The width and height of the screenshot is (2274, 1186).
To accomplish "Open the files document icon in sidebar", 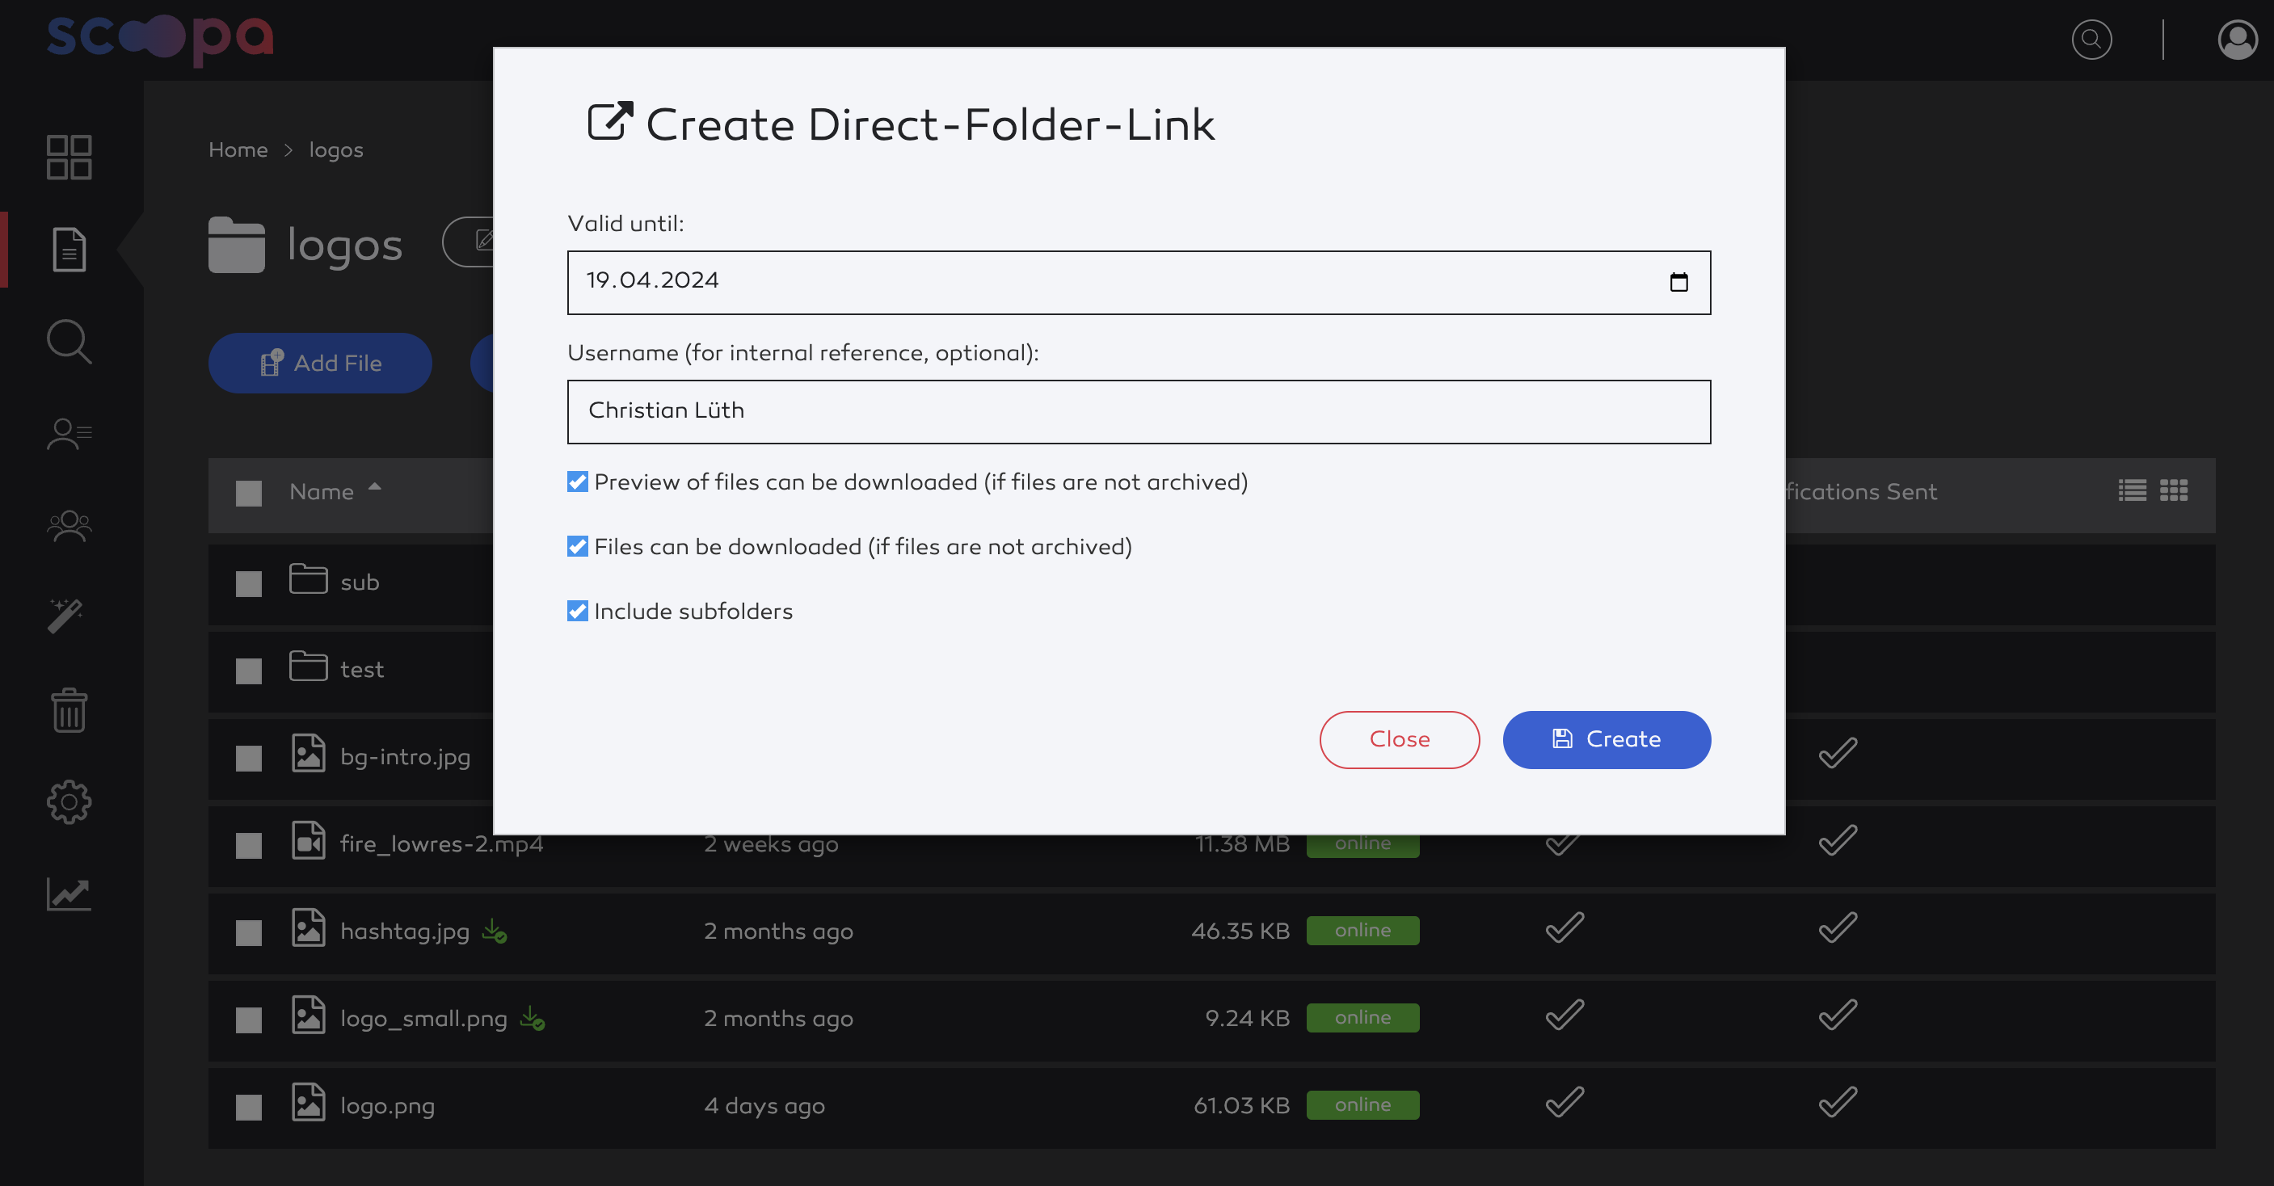I will 69,250.
